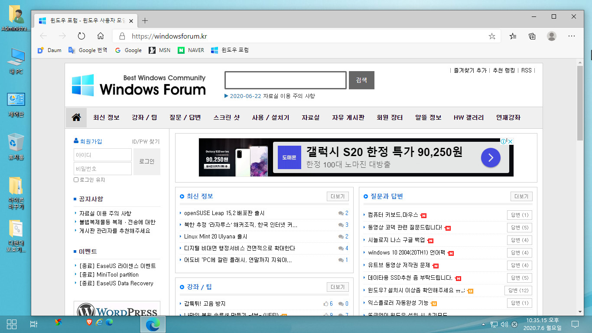Open MSN bookmark

(x=159, y=50)
